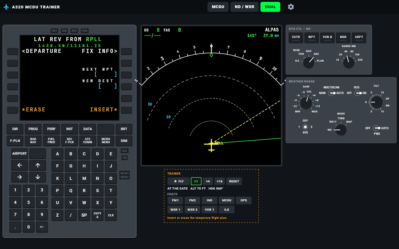This screenshot has width=399, height=249.
Task: Open the F-PLN page key
Action: pos(15,141)
